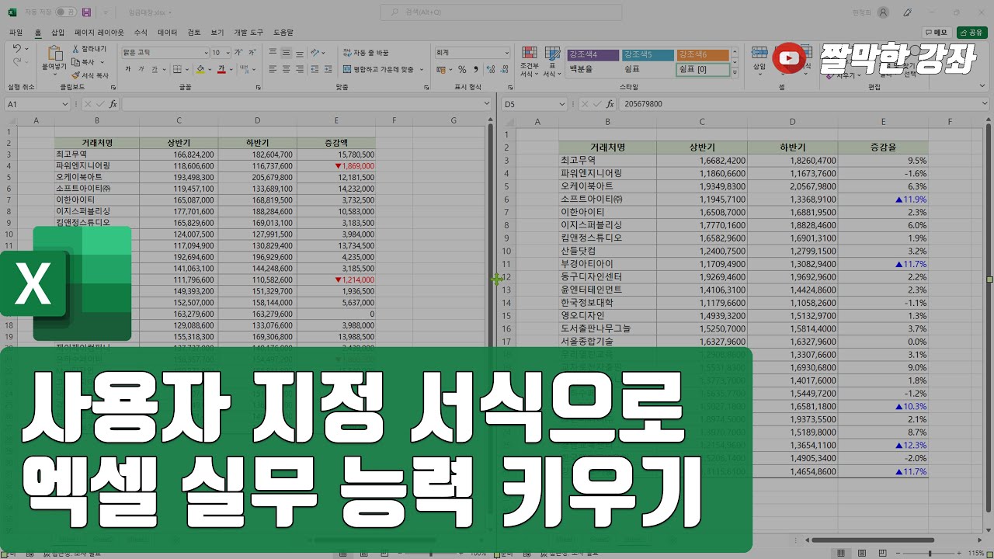Toggle the AutoSave (자동 저장) switch
This screenshot has height=559, width=994.
point(66,12)
